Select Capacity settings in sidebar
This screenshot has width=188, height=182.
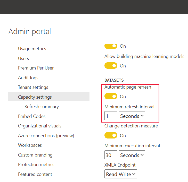35,97
